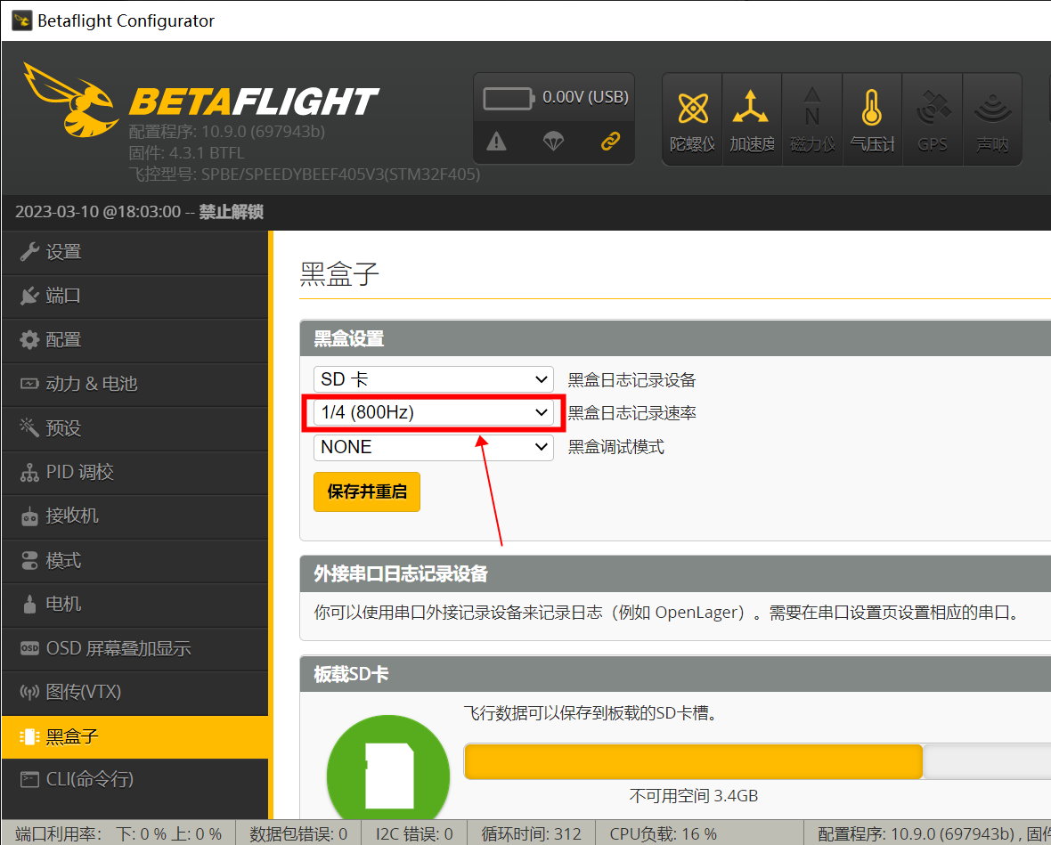Open the 接收机 receiver tab

[x=134, y=516]
